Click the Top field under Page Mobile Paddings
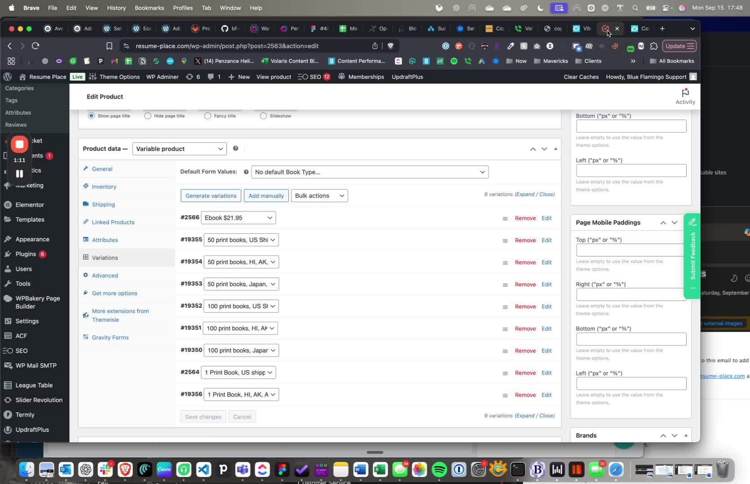750x484 pixels. pos(630,250)
